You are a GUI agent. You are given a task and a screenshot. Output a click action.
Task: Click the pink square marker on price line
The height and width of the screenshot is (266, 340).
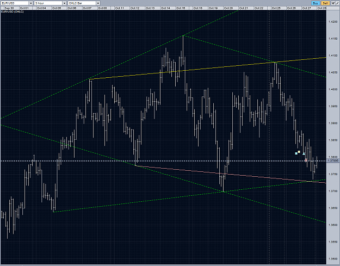[x=306, y=160]
